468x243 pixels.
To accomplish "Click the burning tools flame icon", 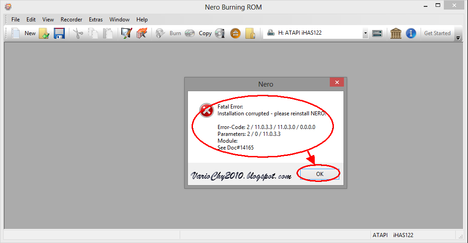I will pyautogui.click(x=142, y=33).
